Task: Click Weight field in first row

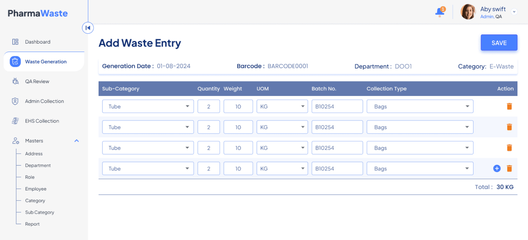Action: pos(238,106)
